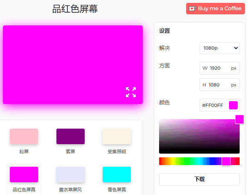The width and height of the screenshot is (247, 195).
Task: Click the width input field
Action: tap(218, 68)
